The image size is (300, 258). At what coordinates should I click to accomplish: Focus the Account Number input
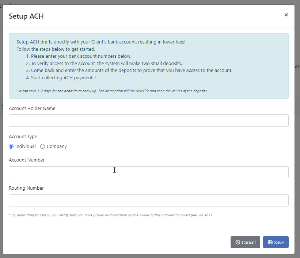pyautogui.click(x=148, y=172)
